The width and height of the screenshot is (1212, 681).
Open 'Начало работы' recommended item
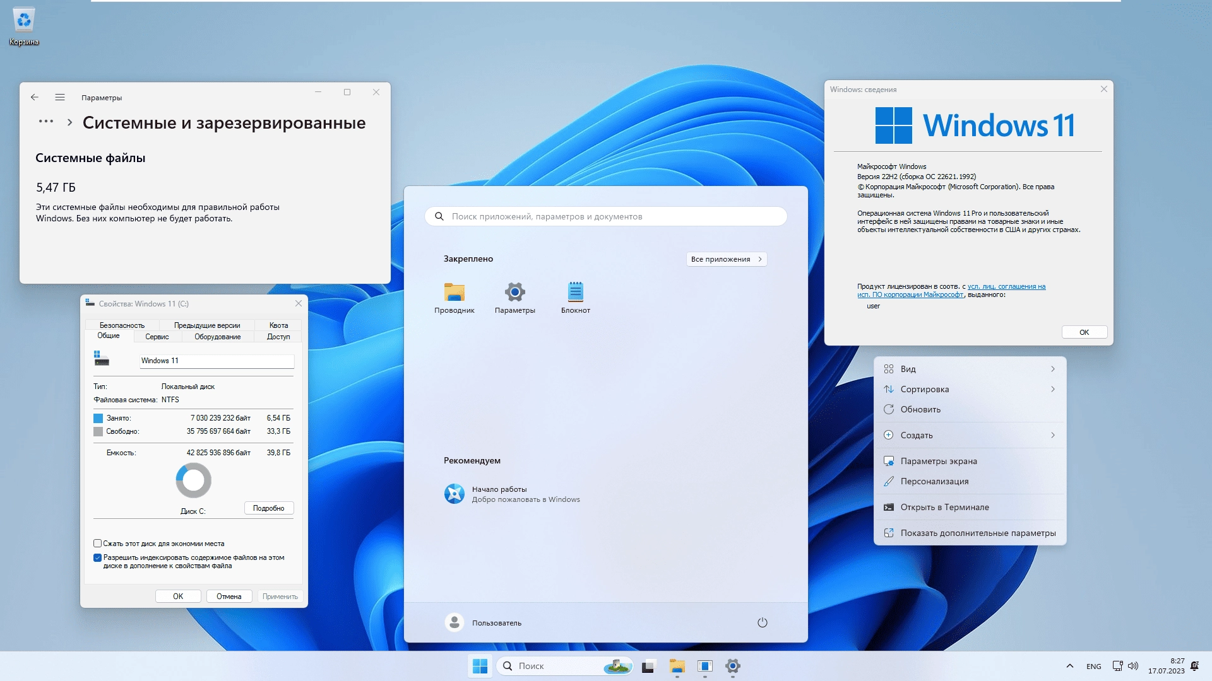[x=512, y=494]
